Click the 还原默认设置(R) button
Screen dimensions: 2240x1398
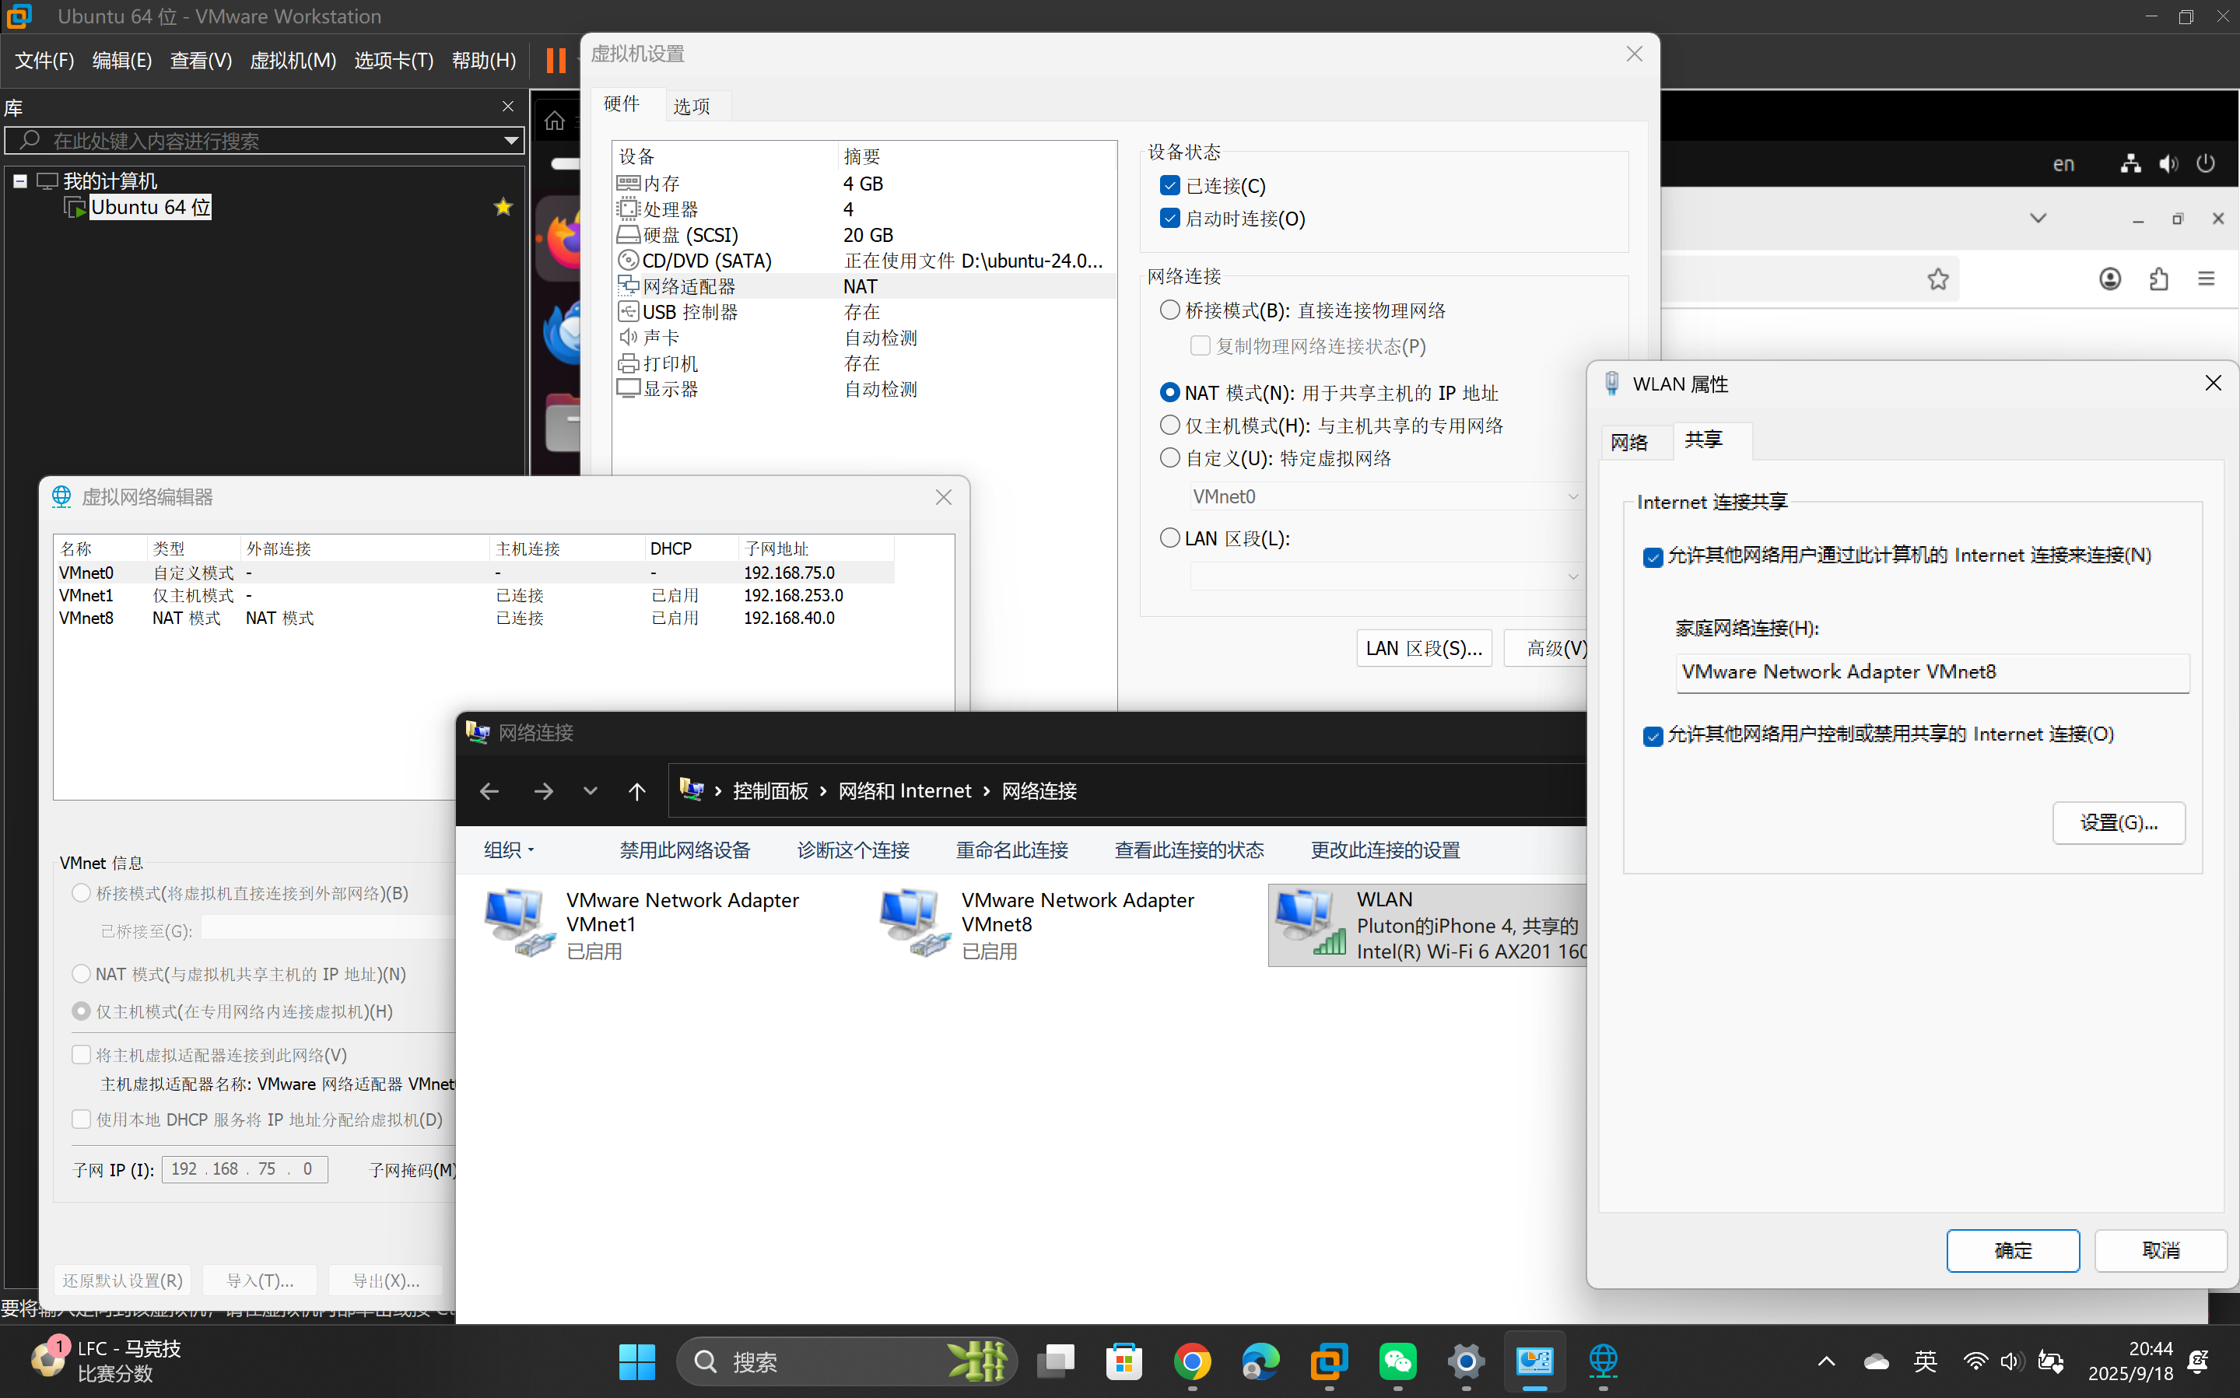[121, 1280]
